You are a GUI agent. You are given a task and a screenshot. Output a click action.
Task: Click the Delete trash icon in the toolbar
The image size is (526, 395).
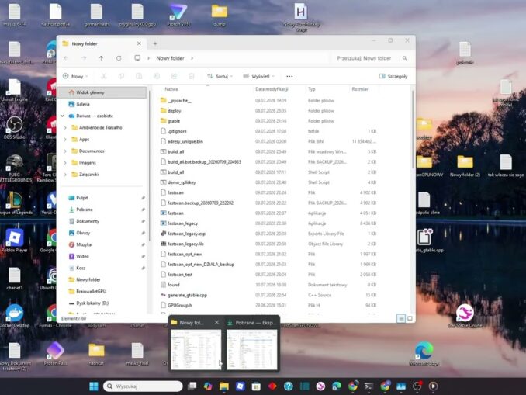pos(191,76)
